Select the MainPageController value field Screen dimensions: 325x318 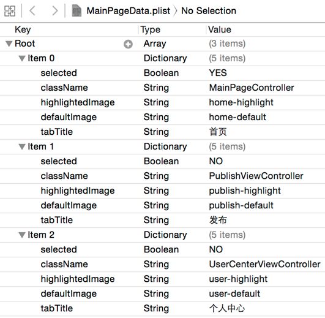click(252, 88)
